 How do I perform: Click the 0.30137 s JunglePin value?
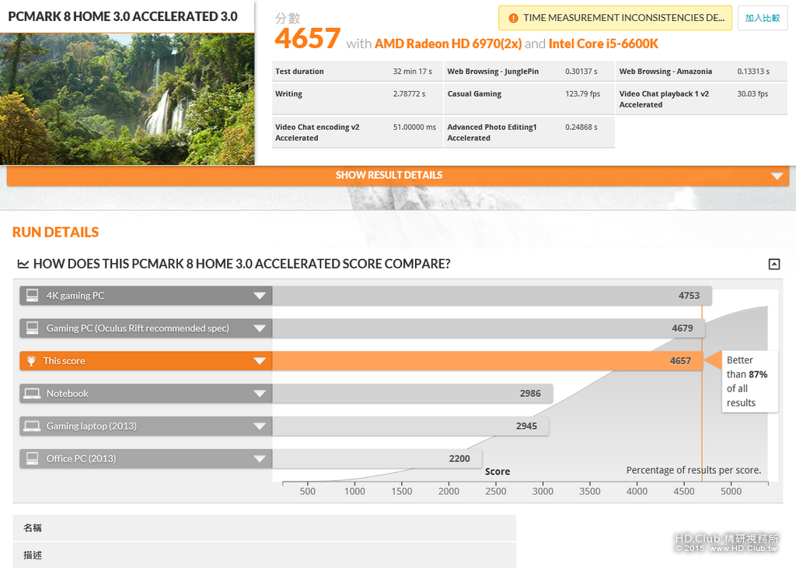click(581, 72)
